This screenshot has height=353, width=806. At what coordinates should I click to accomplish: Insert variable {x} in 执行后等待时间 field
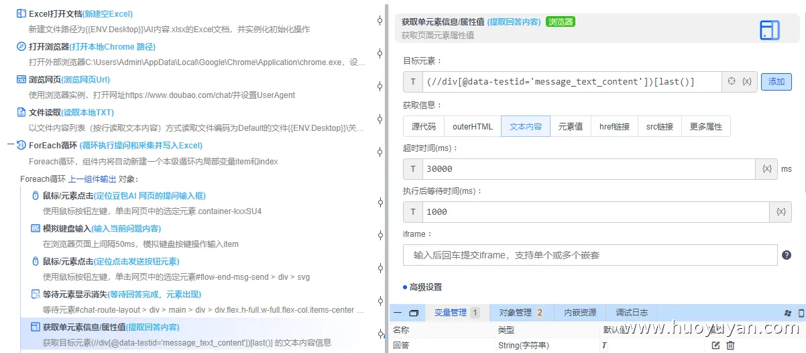coord(781,211)
